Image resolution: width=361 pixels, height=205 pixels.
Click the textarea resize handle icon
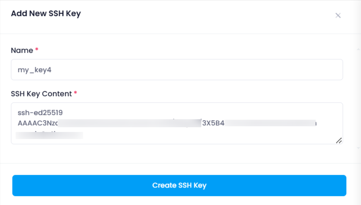coord(339,140)
